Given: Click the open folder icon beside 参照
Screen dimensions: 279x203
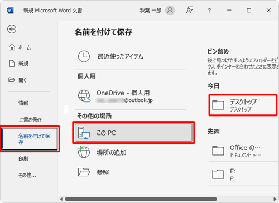Looking at the screenshot, I should (x=84, y=172).
